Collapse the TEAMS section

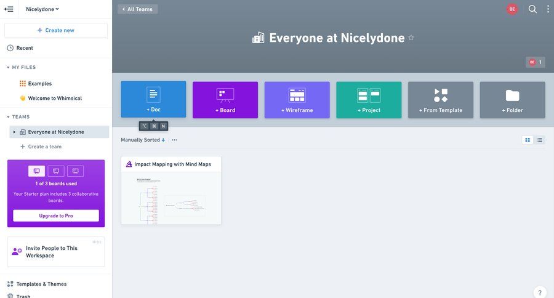coord(8,116)
